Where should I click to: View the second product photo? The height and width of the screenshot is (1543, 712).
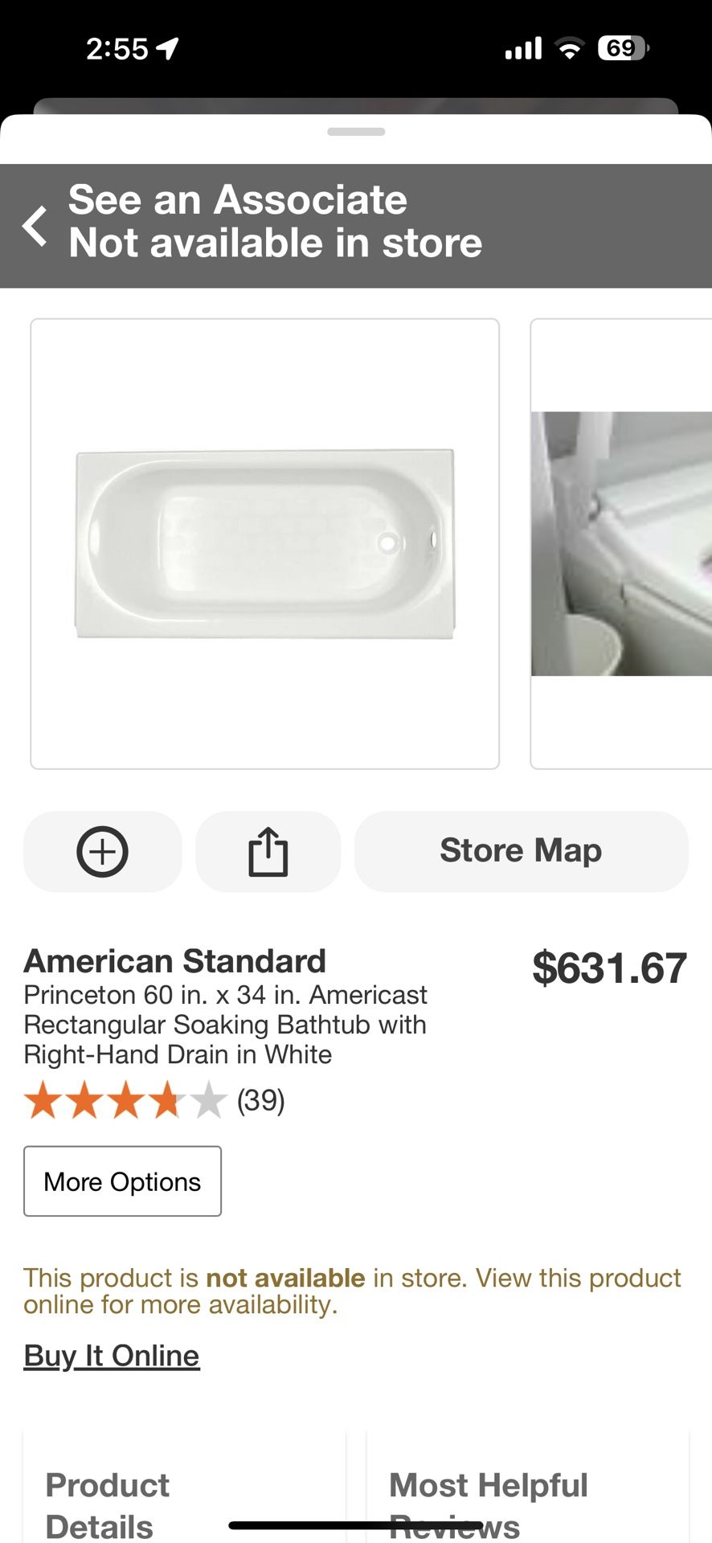pos(621,543)
